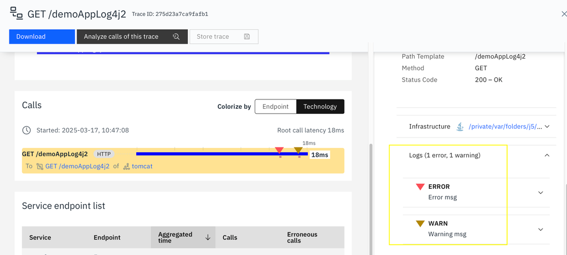Collapse the Logs section chevron
The height and width of the screenshot is (255, 567).
547,156
